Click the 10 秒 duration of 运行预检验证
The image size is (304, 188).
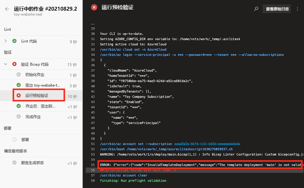(72, 96)
